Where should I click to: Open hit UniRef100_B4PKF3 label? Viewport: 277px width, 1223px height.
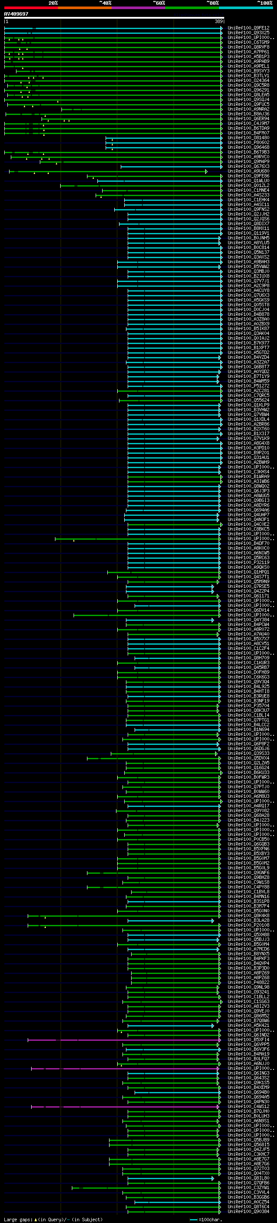(x=248, y=958)
